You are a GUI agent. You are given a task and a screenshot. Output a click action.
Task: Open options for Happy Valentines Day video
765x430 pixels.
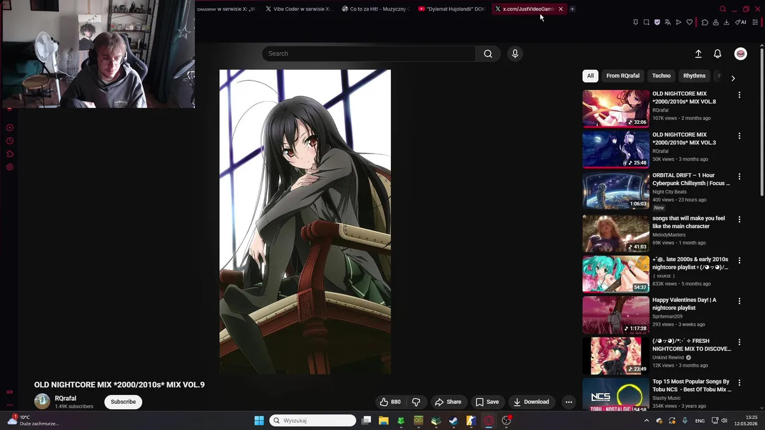739,301
